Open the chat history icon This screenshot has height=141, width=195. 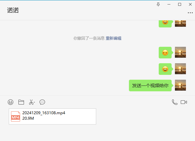tap(42, 102)
